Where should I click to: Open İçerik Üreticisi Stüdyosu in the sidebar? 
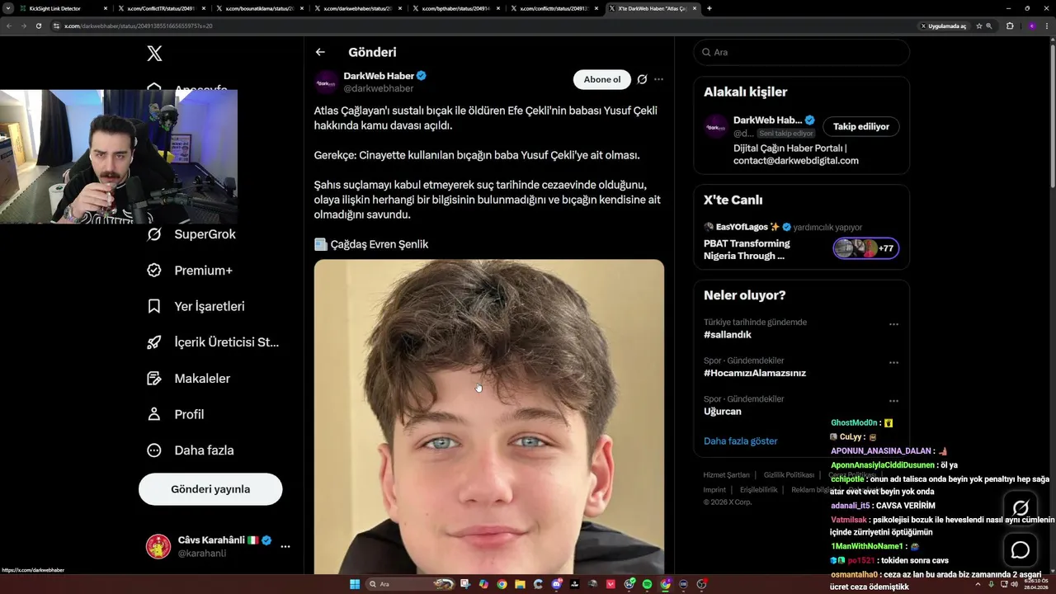pyautogui.click(x=213, y=342)
